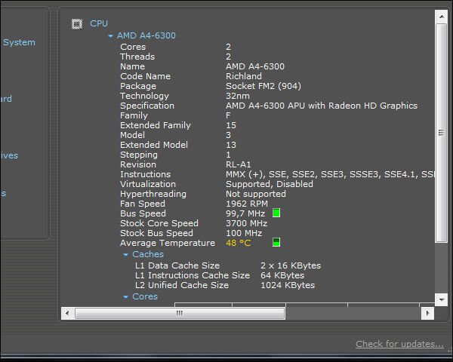Screen dimensions: 453x362
Task: Select the 'Stepping' label
Action: [x=139, y=155]
